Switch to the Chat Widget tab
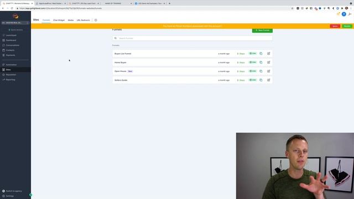 [59, 20]
